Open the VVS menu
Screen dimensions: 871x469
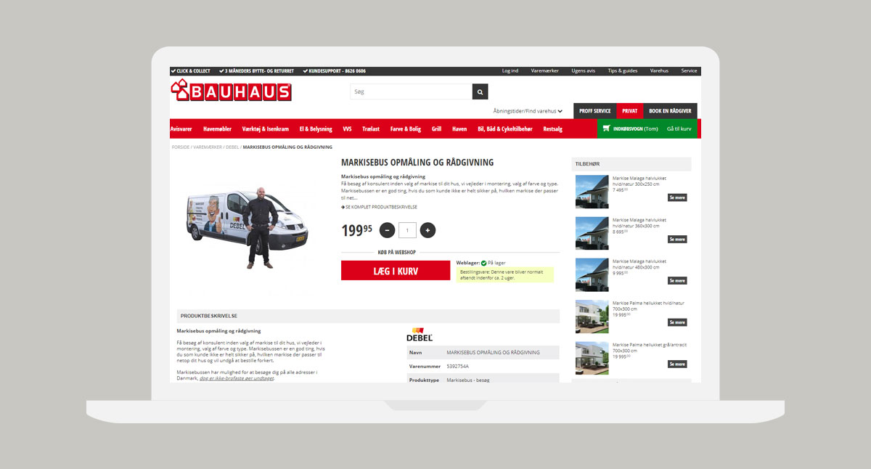tap(347, 129)
